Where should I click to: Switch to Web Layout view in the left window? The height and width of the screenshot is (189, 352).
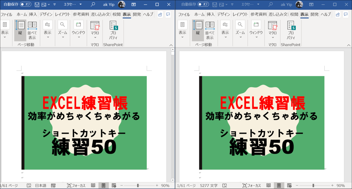click(x=114, y=185)
